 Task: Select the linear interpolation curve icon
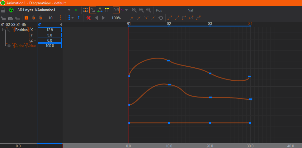pyautogui.click(x=177, y=18)
